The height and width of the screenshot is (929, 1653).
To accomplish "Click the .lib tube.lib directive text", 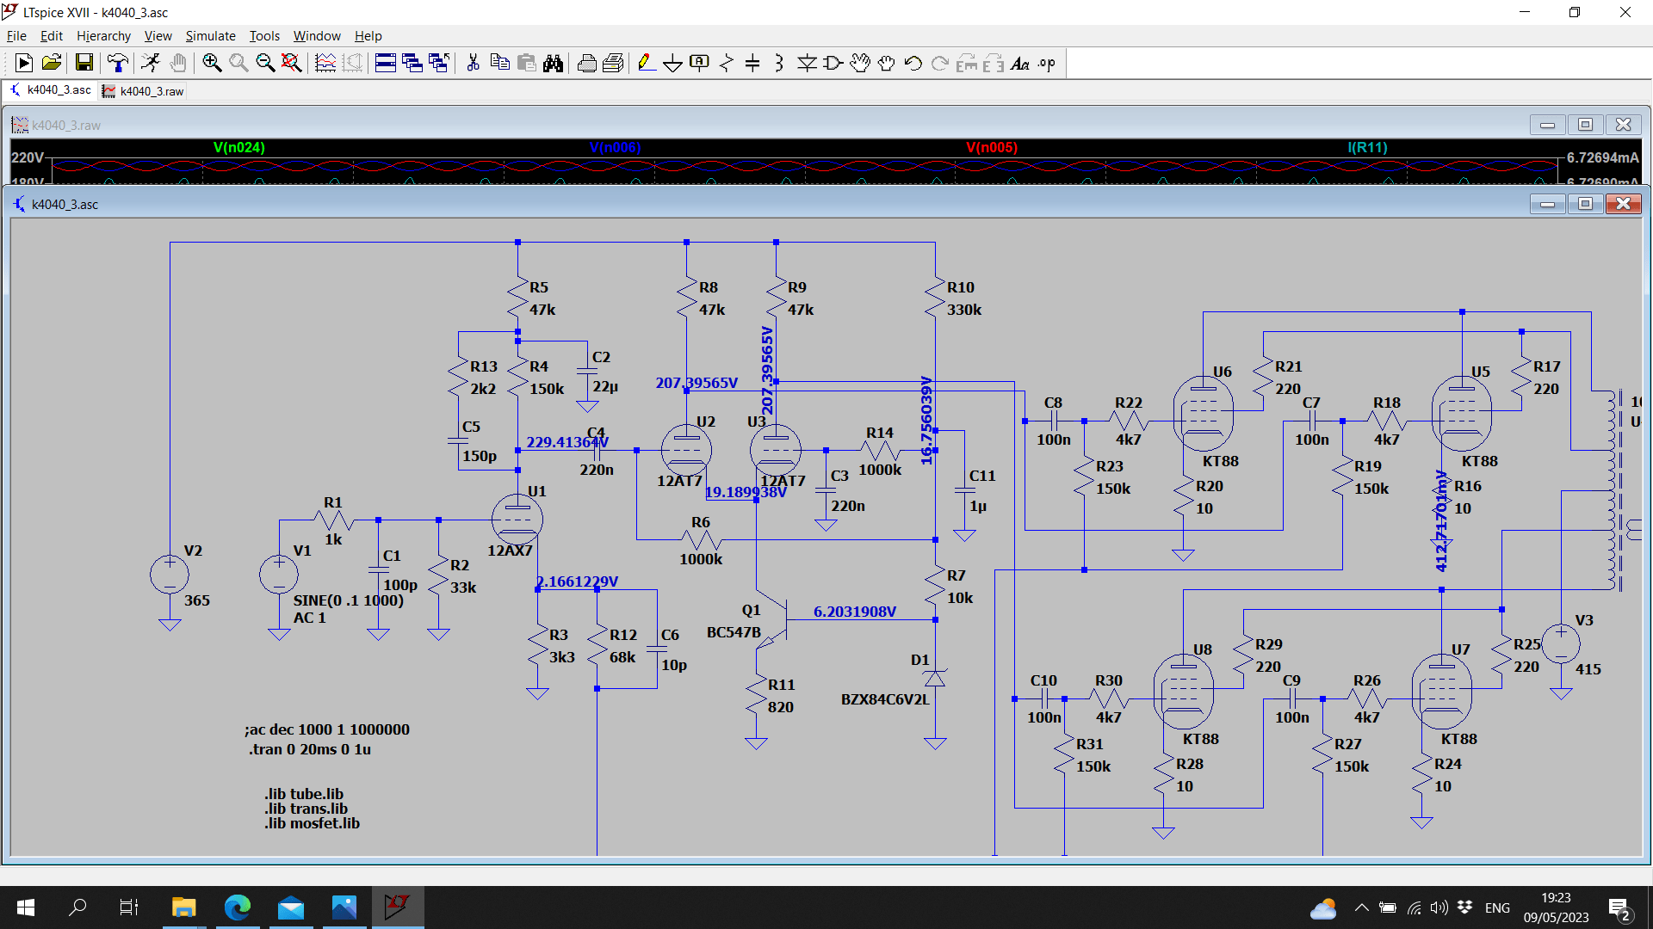I will pyautogui.click(x=304, y=794).
